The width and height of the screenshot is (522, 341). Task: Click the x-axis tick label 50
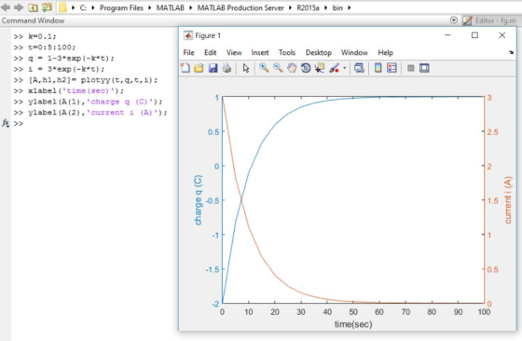coord(353,312)
